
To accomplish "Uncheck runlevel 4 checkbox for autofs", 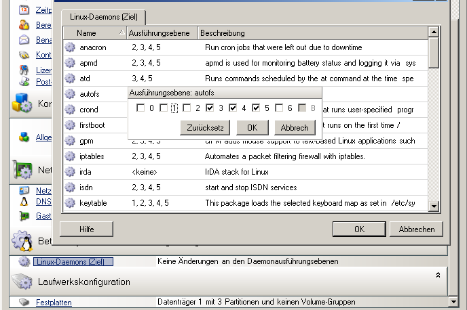I will tap(233, 108).
